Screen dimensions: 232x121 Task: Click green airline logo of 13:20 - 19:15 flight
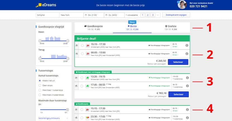[87, 78]
